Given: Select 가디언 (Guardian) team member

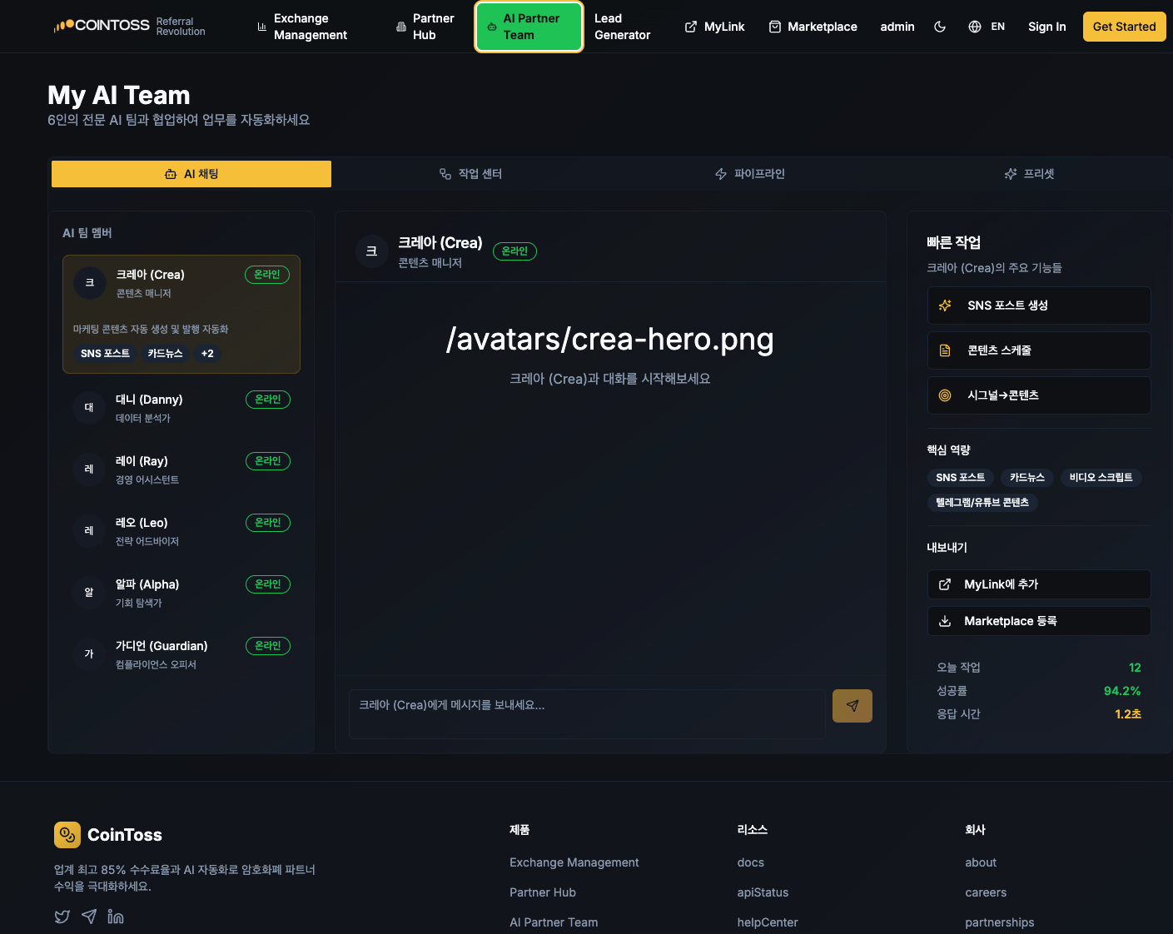Looking at the screenshot, I should [181, 654].
